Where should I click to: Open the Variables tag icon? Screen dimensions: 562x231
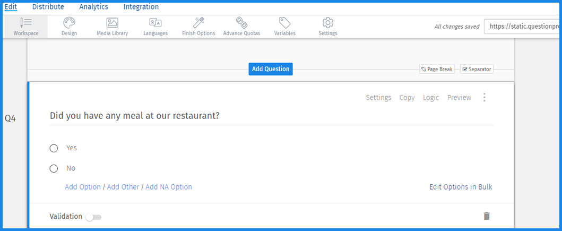pos(284,23)
